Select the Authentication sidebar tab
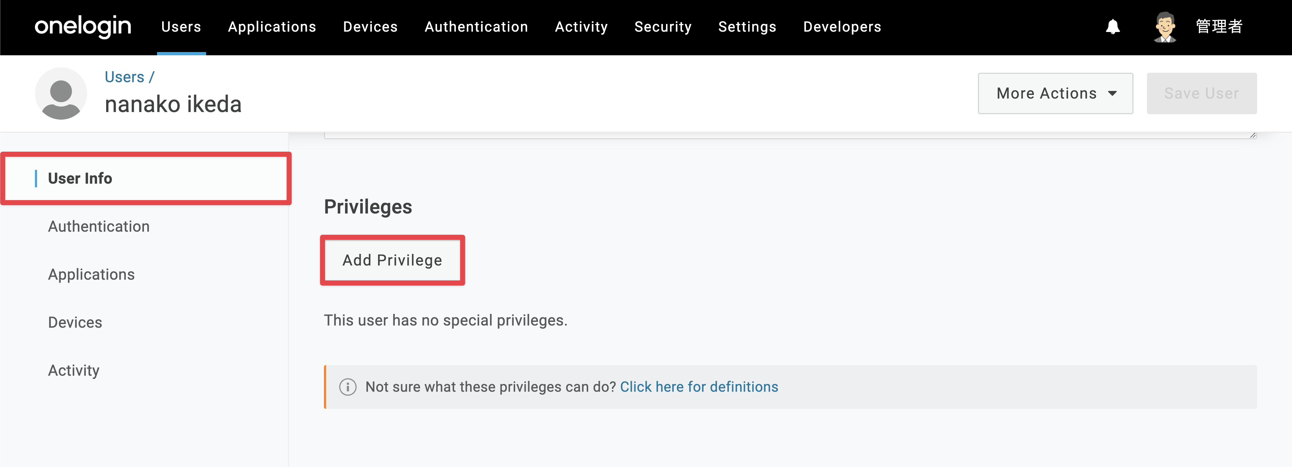Screen dimensions: 1292x467 [99, 226]
